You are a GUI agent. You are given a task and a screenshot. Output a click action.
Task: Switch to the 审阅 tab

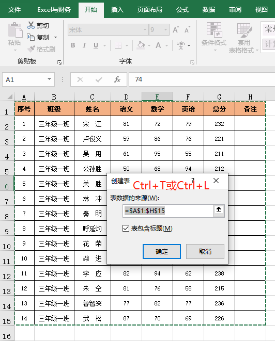[x=235, y=10]
